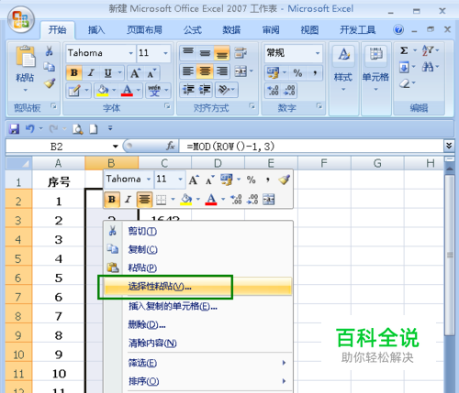This screenshot has width=459, height=393.
Task: Toggle center alignment in the mini toolbar
Action: coord(144,200)
